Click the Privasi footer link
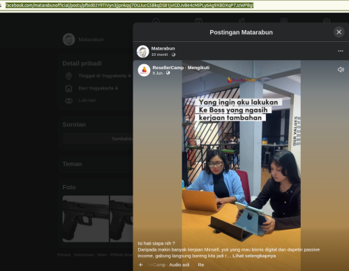This screenshot has height=271, width=349. [x=64, y=255]
